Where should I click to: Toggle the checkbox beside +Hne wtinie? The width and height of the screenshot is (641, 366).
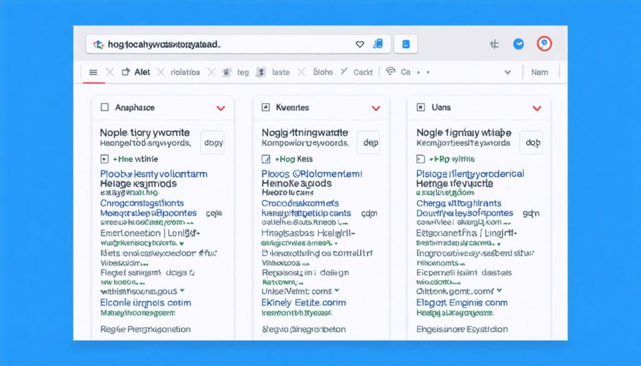pyautogui.click(x=105, y=159)
